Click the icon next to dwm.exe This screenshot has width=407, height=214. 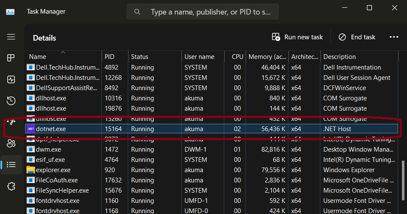(x=31, y=150)
